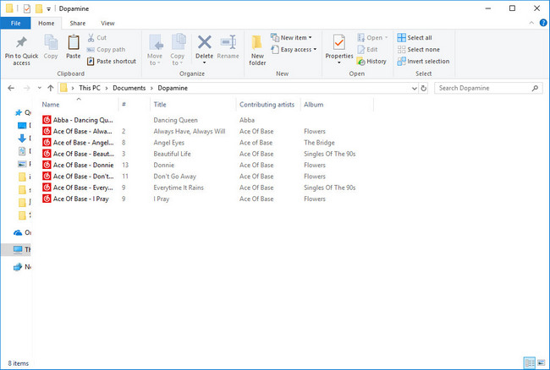Click Paste shortcut command
Screen dimensions: 550x370
tap(112, 62)
